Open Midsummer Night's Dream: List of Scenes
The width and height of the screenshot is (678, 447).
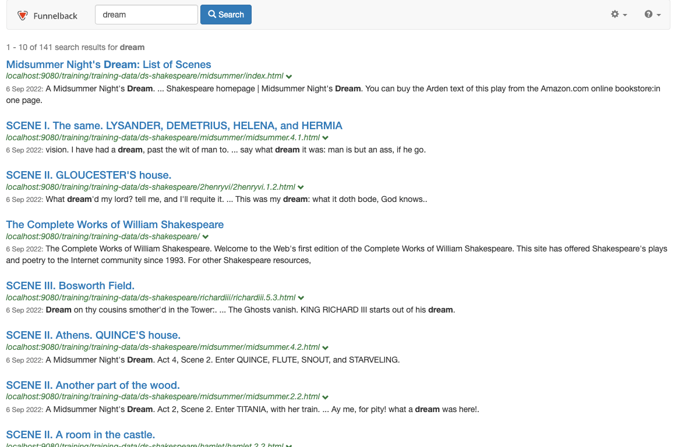click(x=108, y=65)
